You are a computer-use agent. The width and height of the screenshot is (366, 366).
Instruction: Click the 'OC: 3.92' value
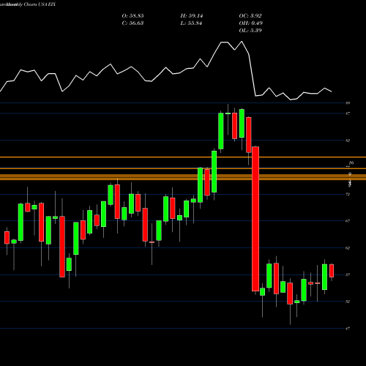[x=250, y=16]
